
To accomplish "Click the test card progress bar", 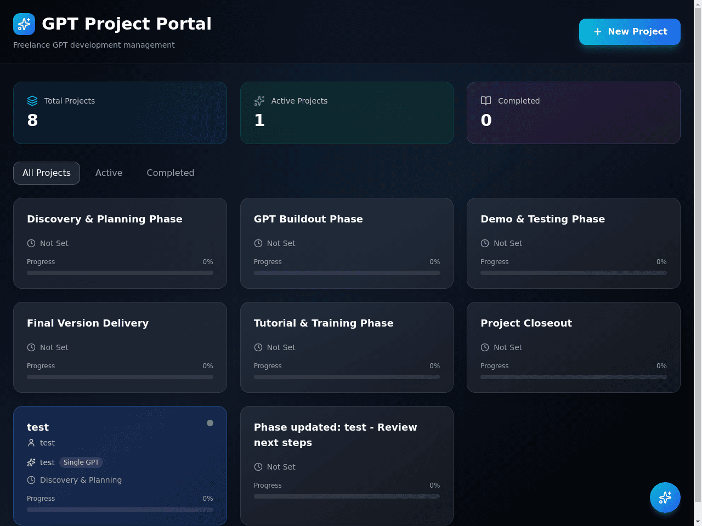I will click(120, 510).
